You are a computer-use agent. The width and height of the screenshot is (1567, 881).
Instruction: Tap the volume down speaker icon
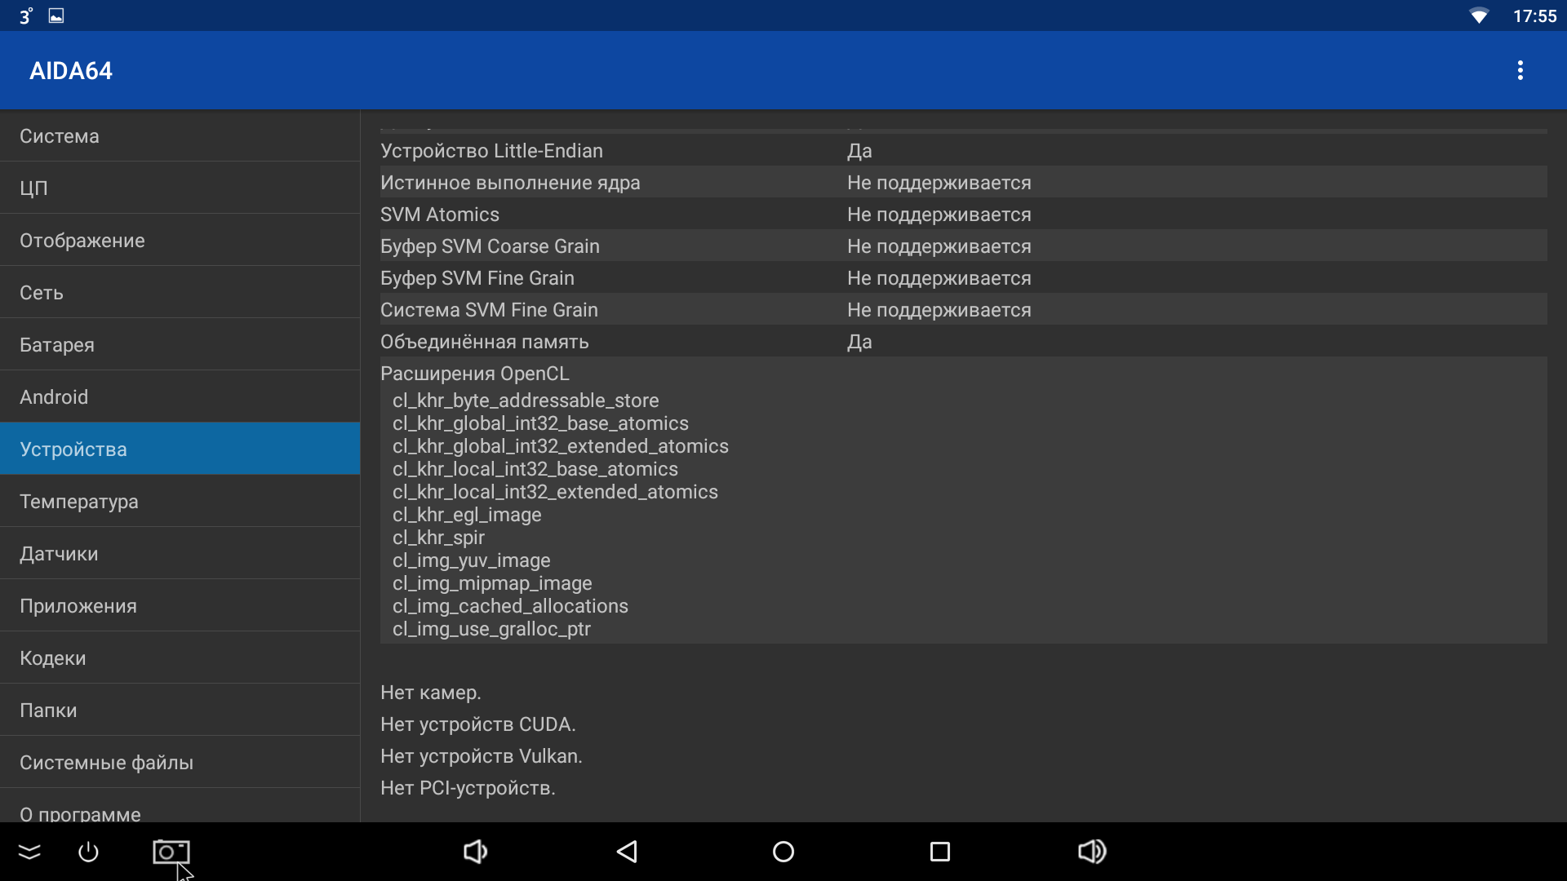coord(475,852)
